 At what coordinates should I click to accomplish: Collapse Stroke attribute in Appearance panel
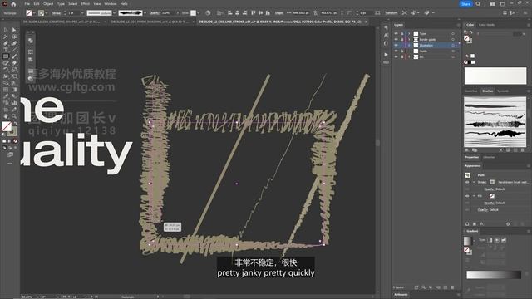[474, 182]
